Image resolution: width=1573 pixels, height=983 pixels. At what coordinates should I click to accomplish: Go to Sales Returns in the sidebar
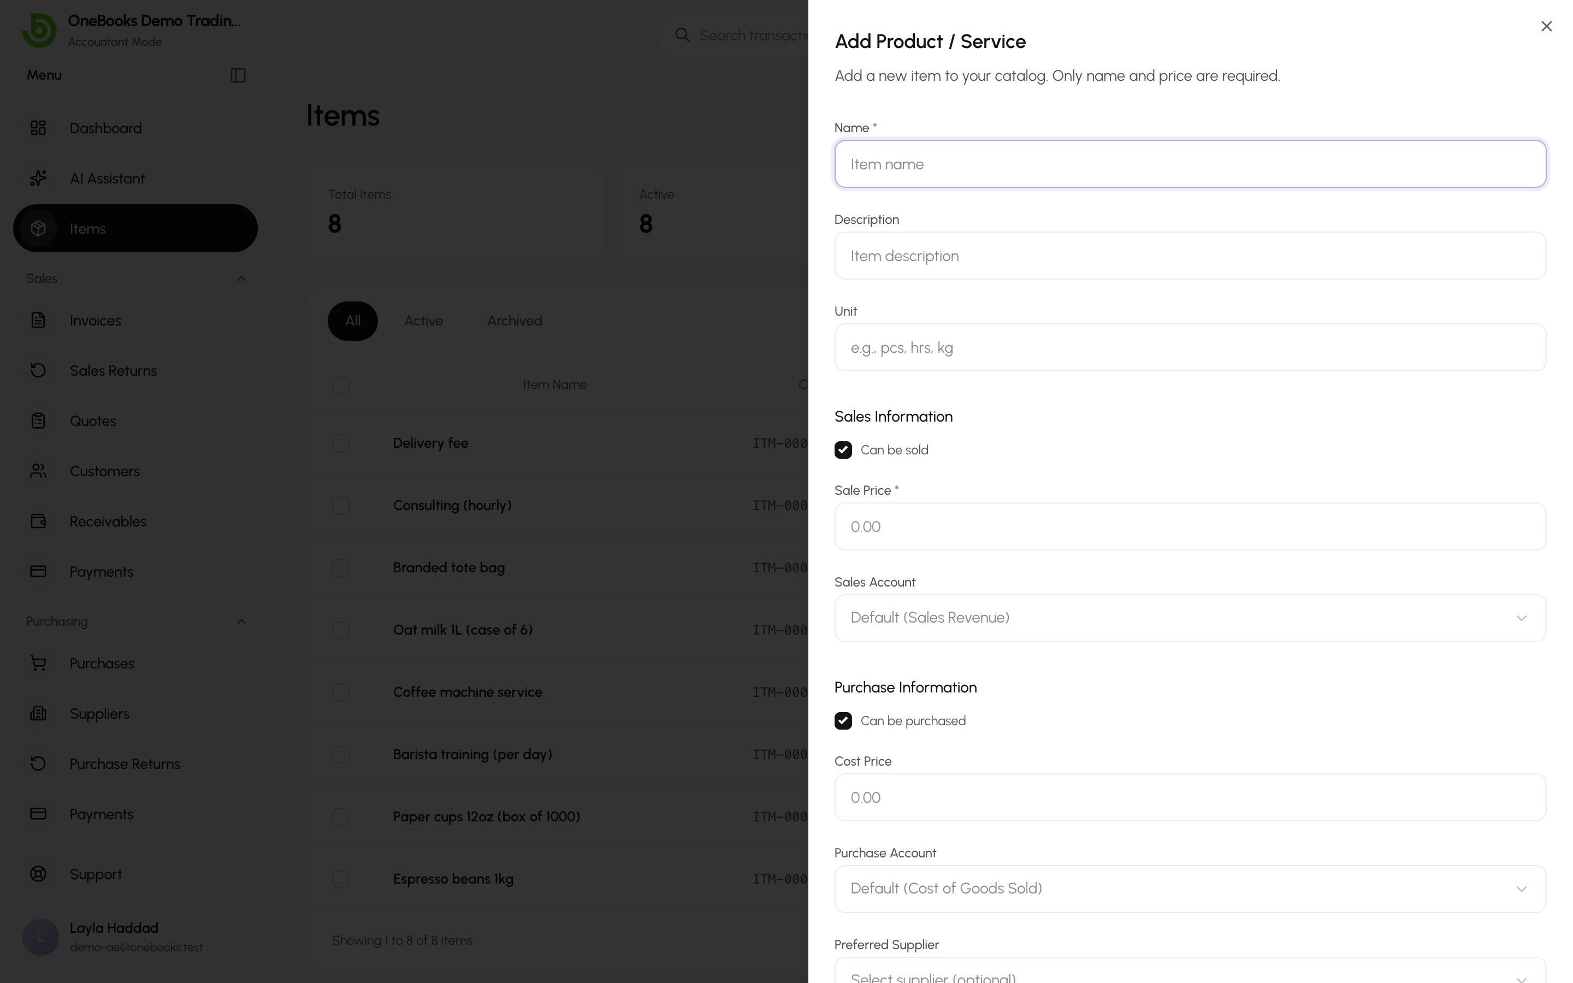tap(135, 371)
